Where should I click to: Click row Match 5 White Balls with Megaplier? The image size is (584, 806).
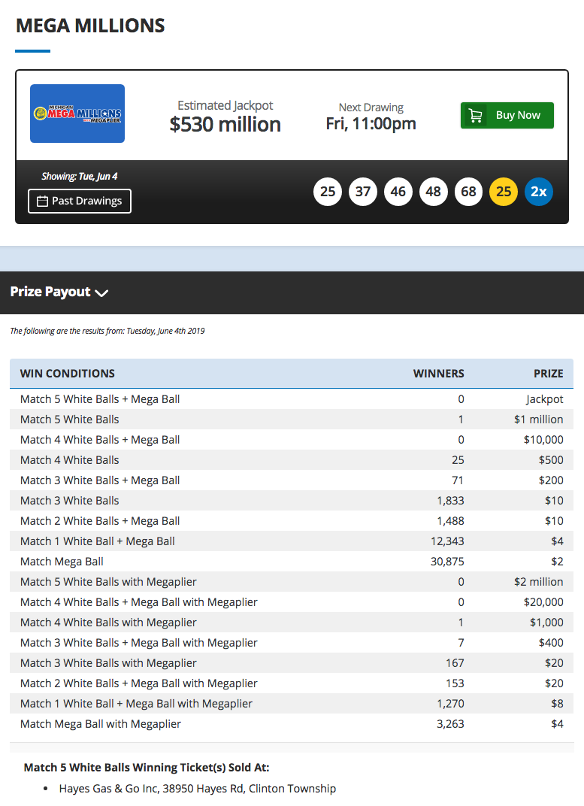(x=292, y=582)
